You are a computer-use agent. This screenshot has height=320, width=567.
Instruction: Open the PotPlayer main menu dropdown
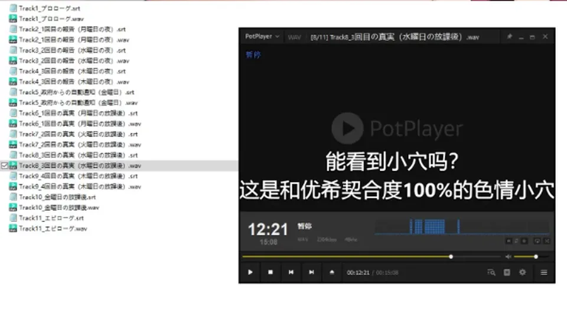coord(262,37)
